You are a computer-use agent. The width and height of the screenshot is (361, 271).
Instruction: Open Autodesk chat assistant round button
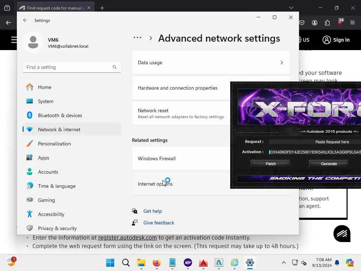click(342, 234)
